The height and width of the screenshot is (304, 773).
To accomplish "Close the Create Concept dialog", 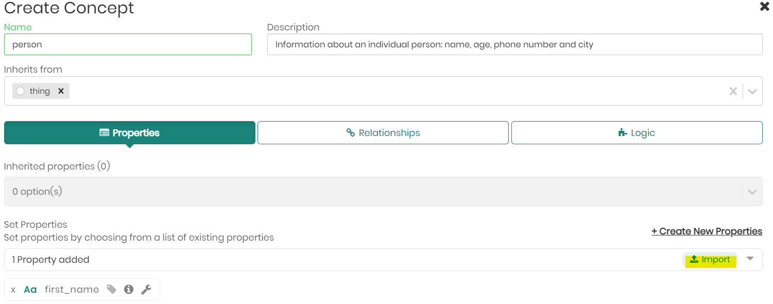I will point(765,7).
